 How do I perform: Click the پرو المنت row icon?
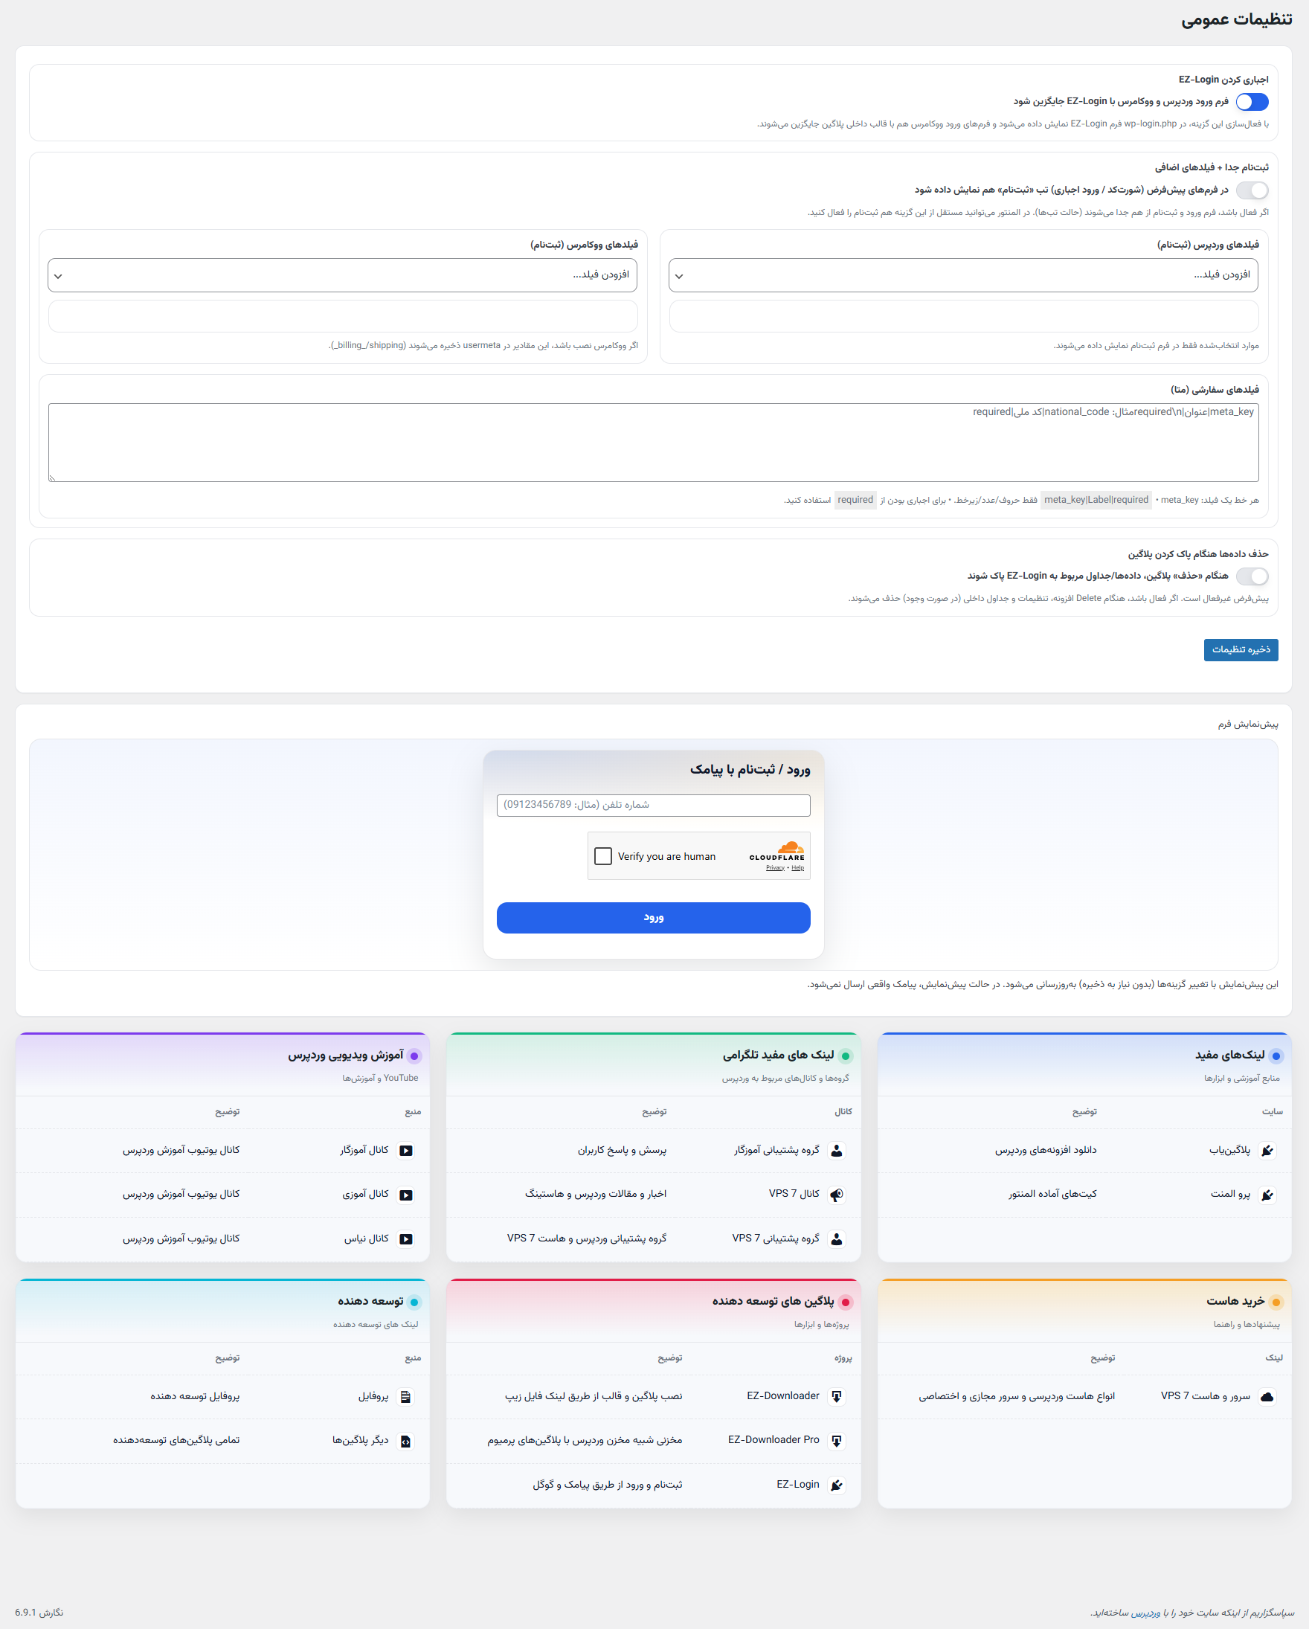(x=1267, y=1195)
